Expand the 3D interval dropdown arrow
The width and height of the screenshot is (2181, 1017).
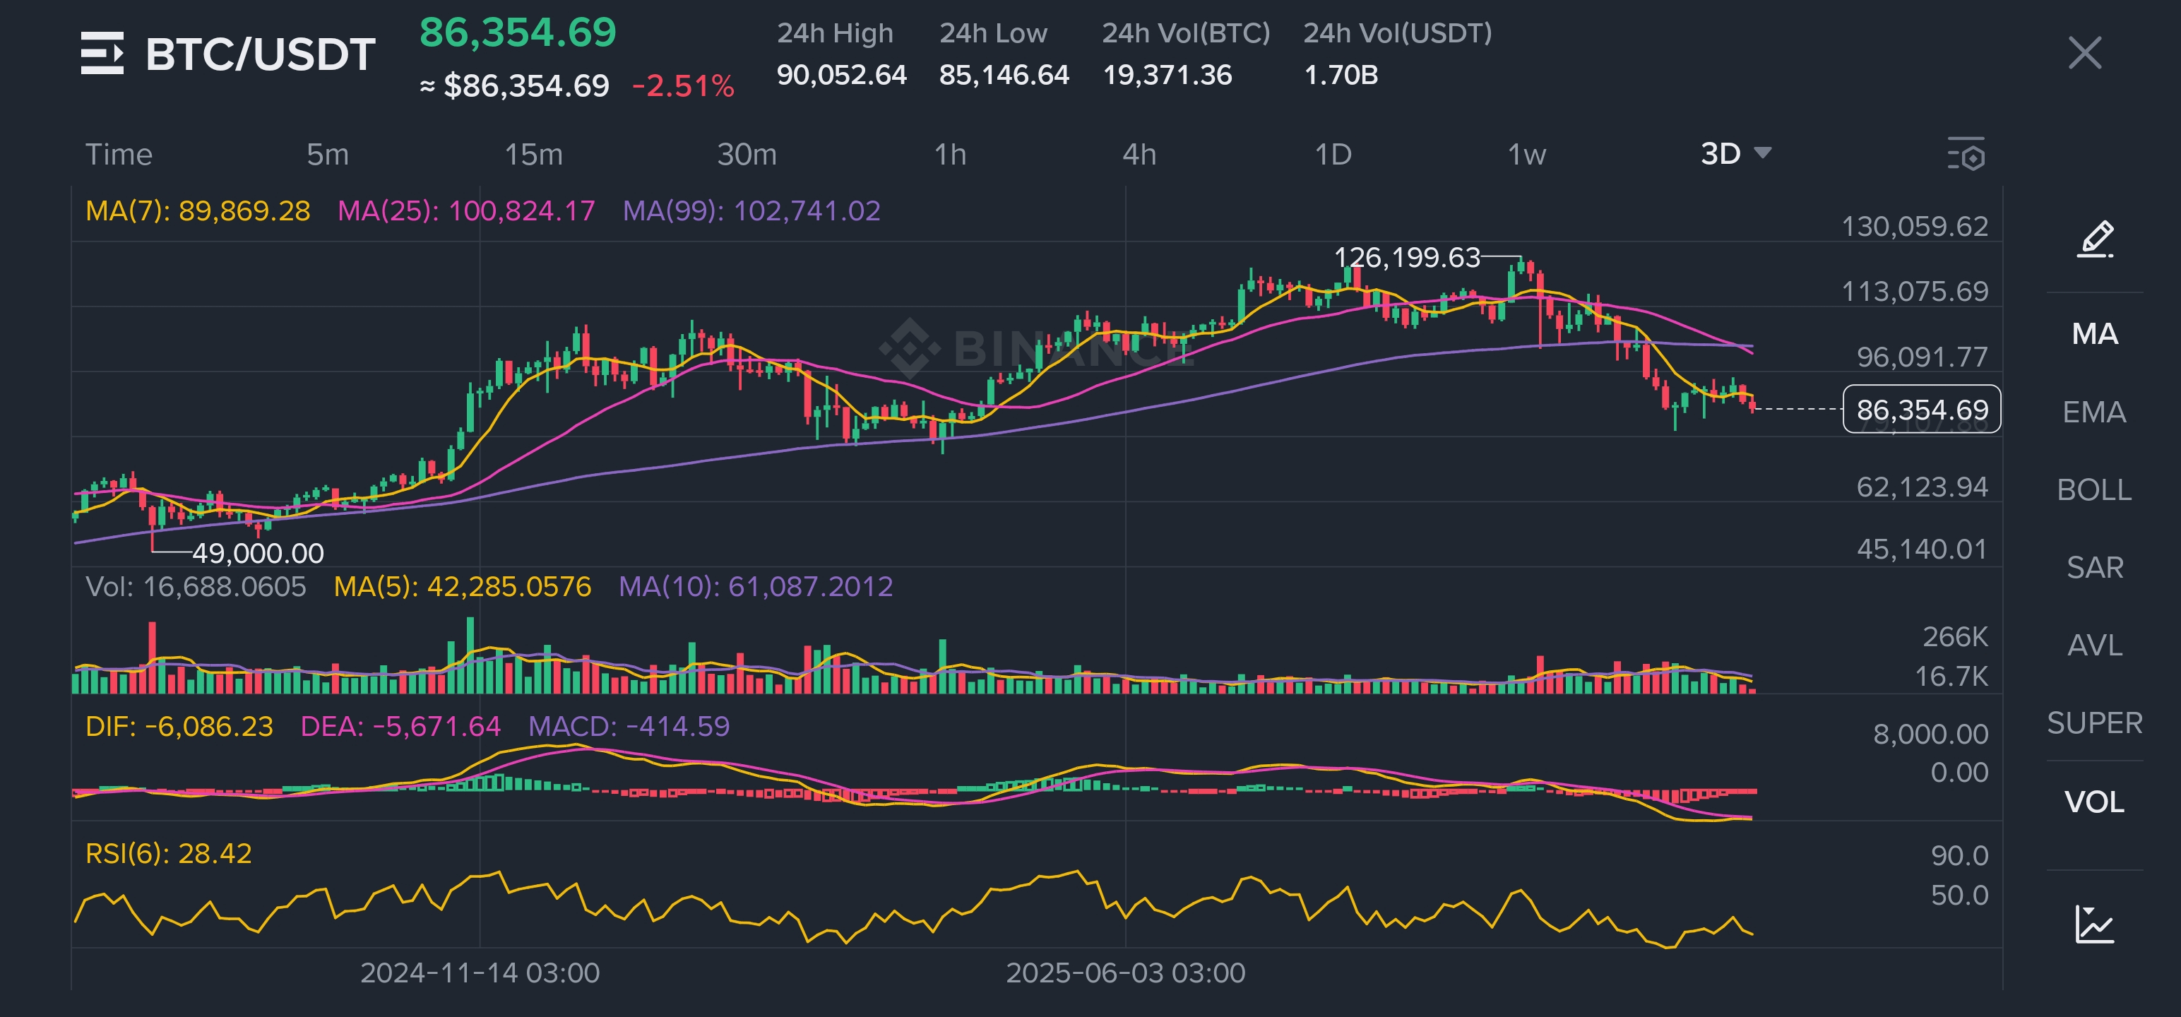tap(1763, 153)
